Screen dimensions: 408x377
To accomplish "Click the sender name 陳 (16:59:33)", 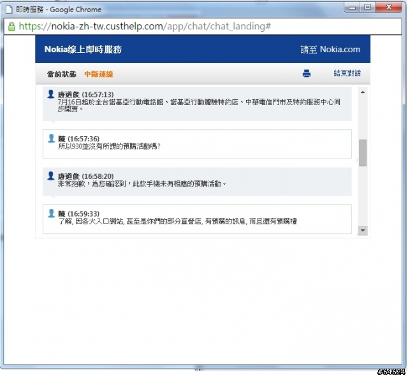I will pos(78,214).
